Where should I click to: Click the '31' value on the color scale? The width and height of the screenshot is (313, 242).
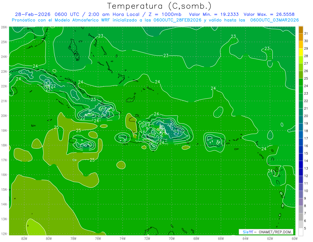point(306,33)
